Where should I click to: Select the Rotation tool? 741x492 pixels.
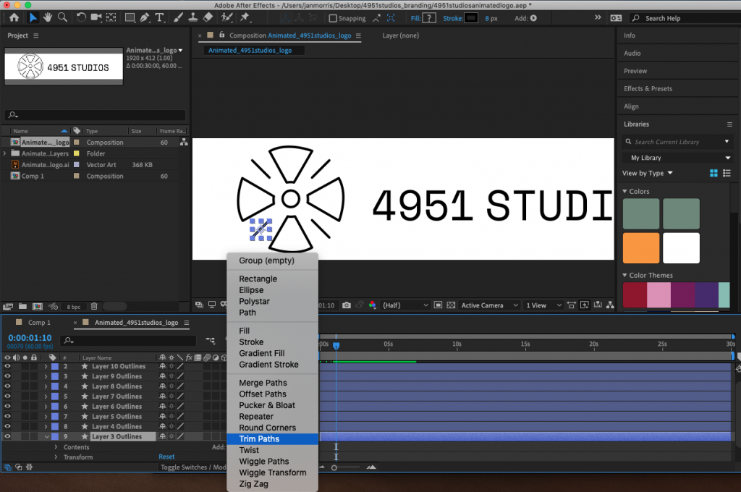click(x=81, y=17)
